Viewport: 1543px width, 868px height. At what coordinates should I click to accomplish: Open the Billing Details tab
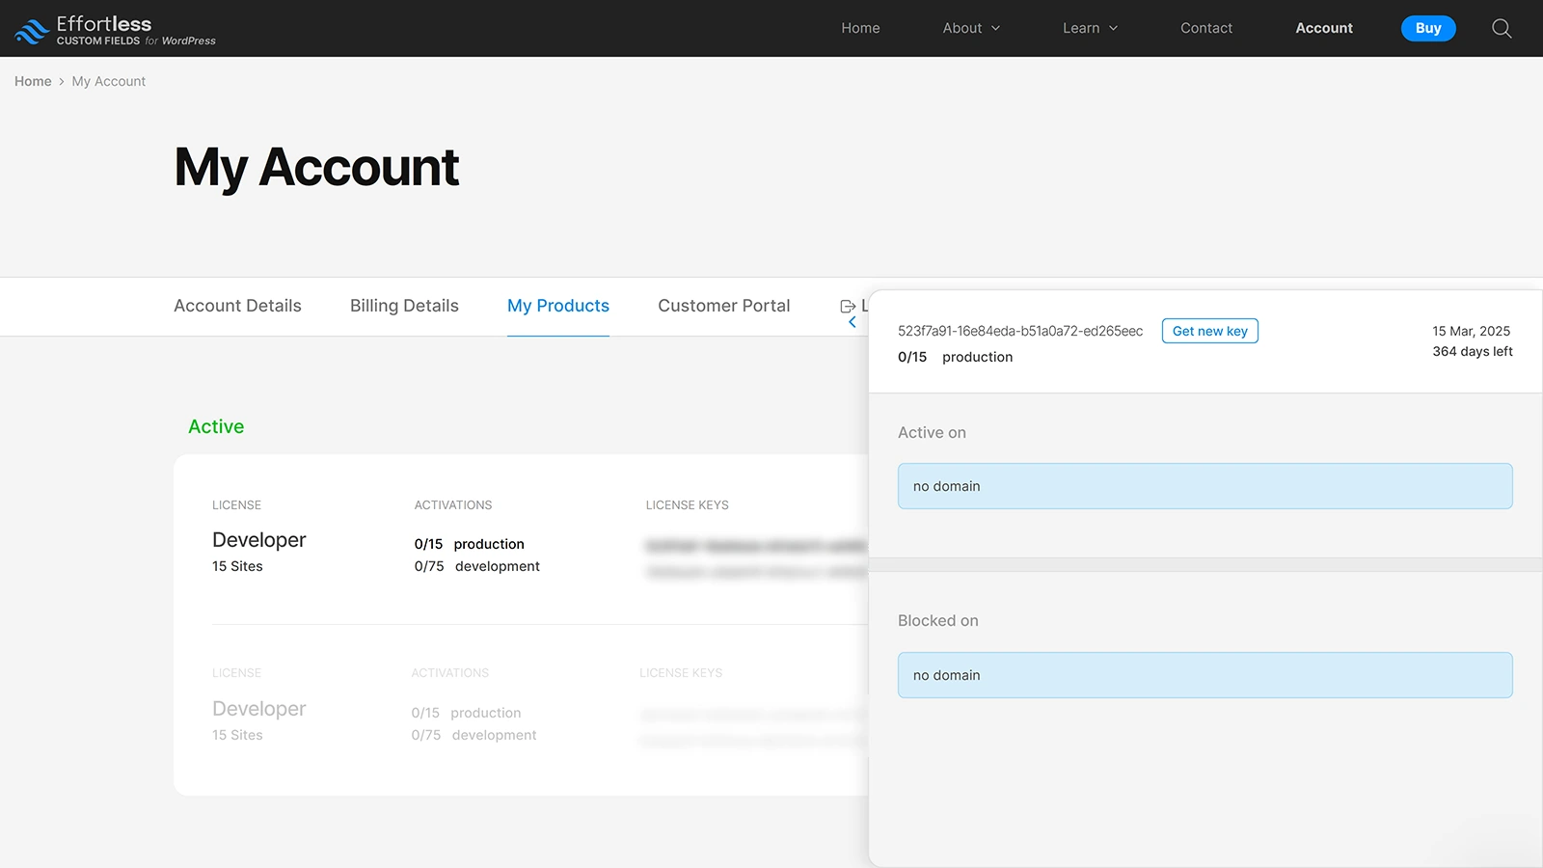[x=403, y=306]
